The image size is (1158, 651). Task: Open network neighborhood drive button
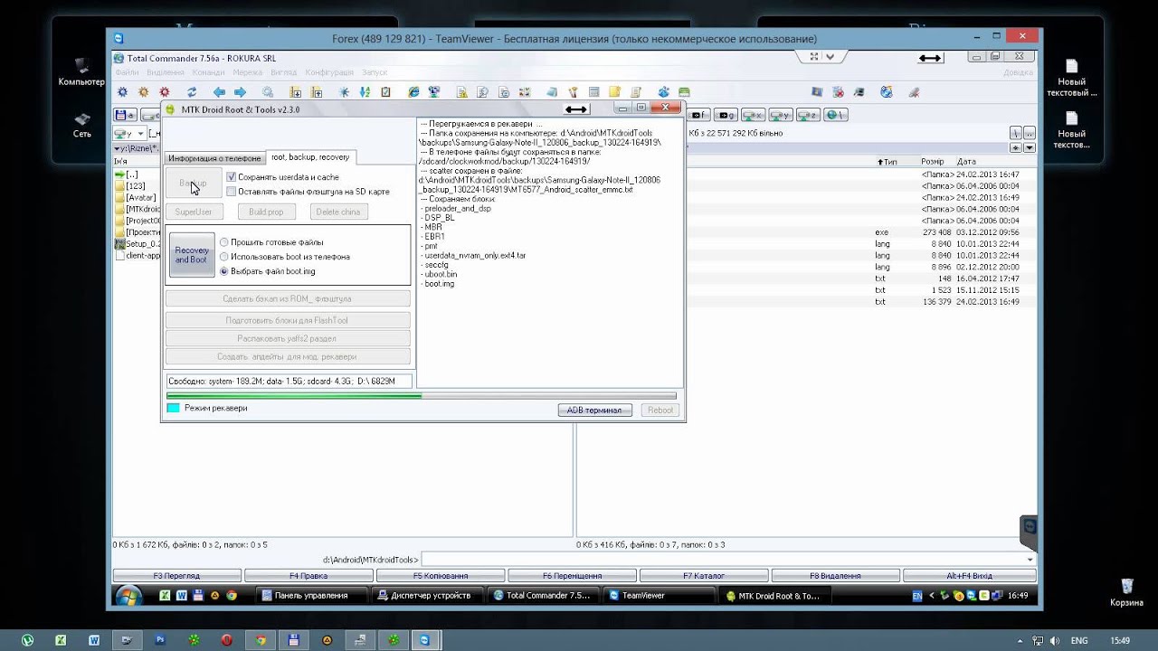(x=835, y=115)
